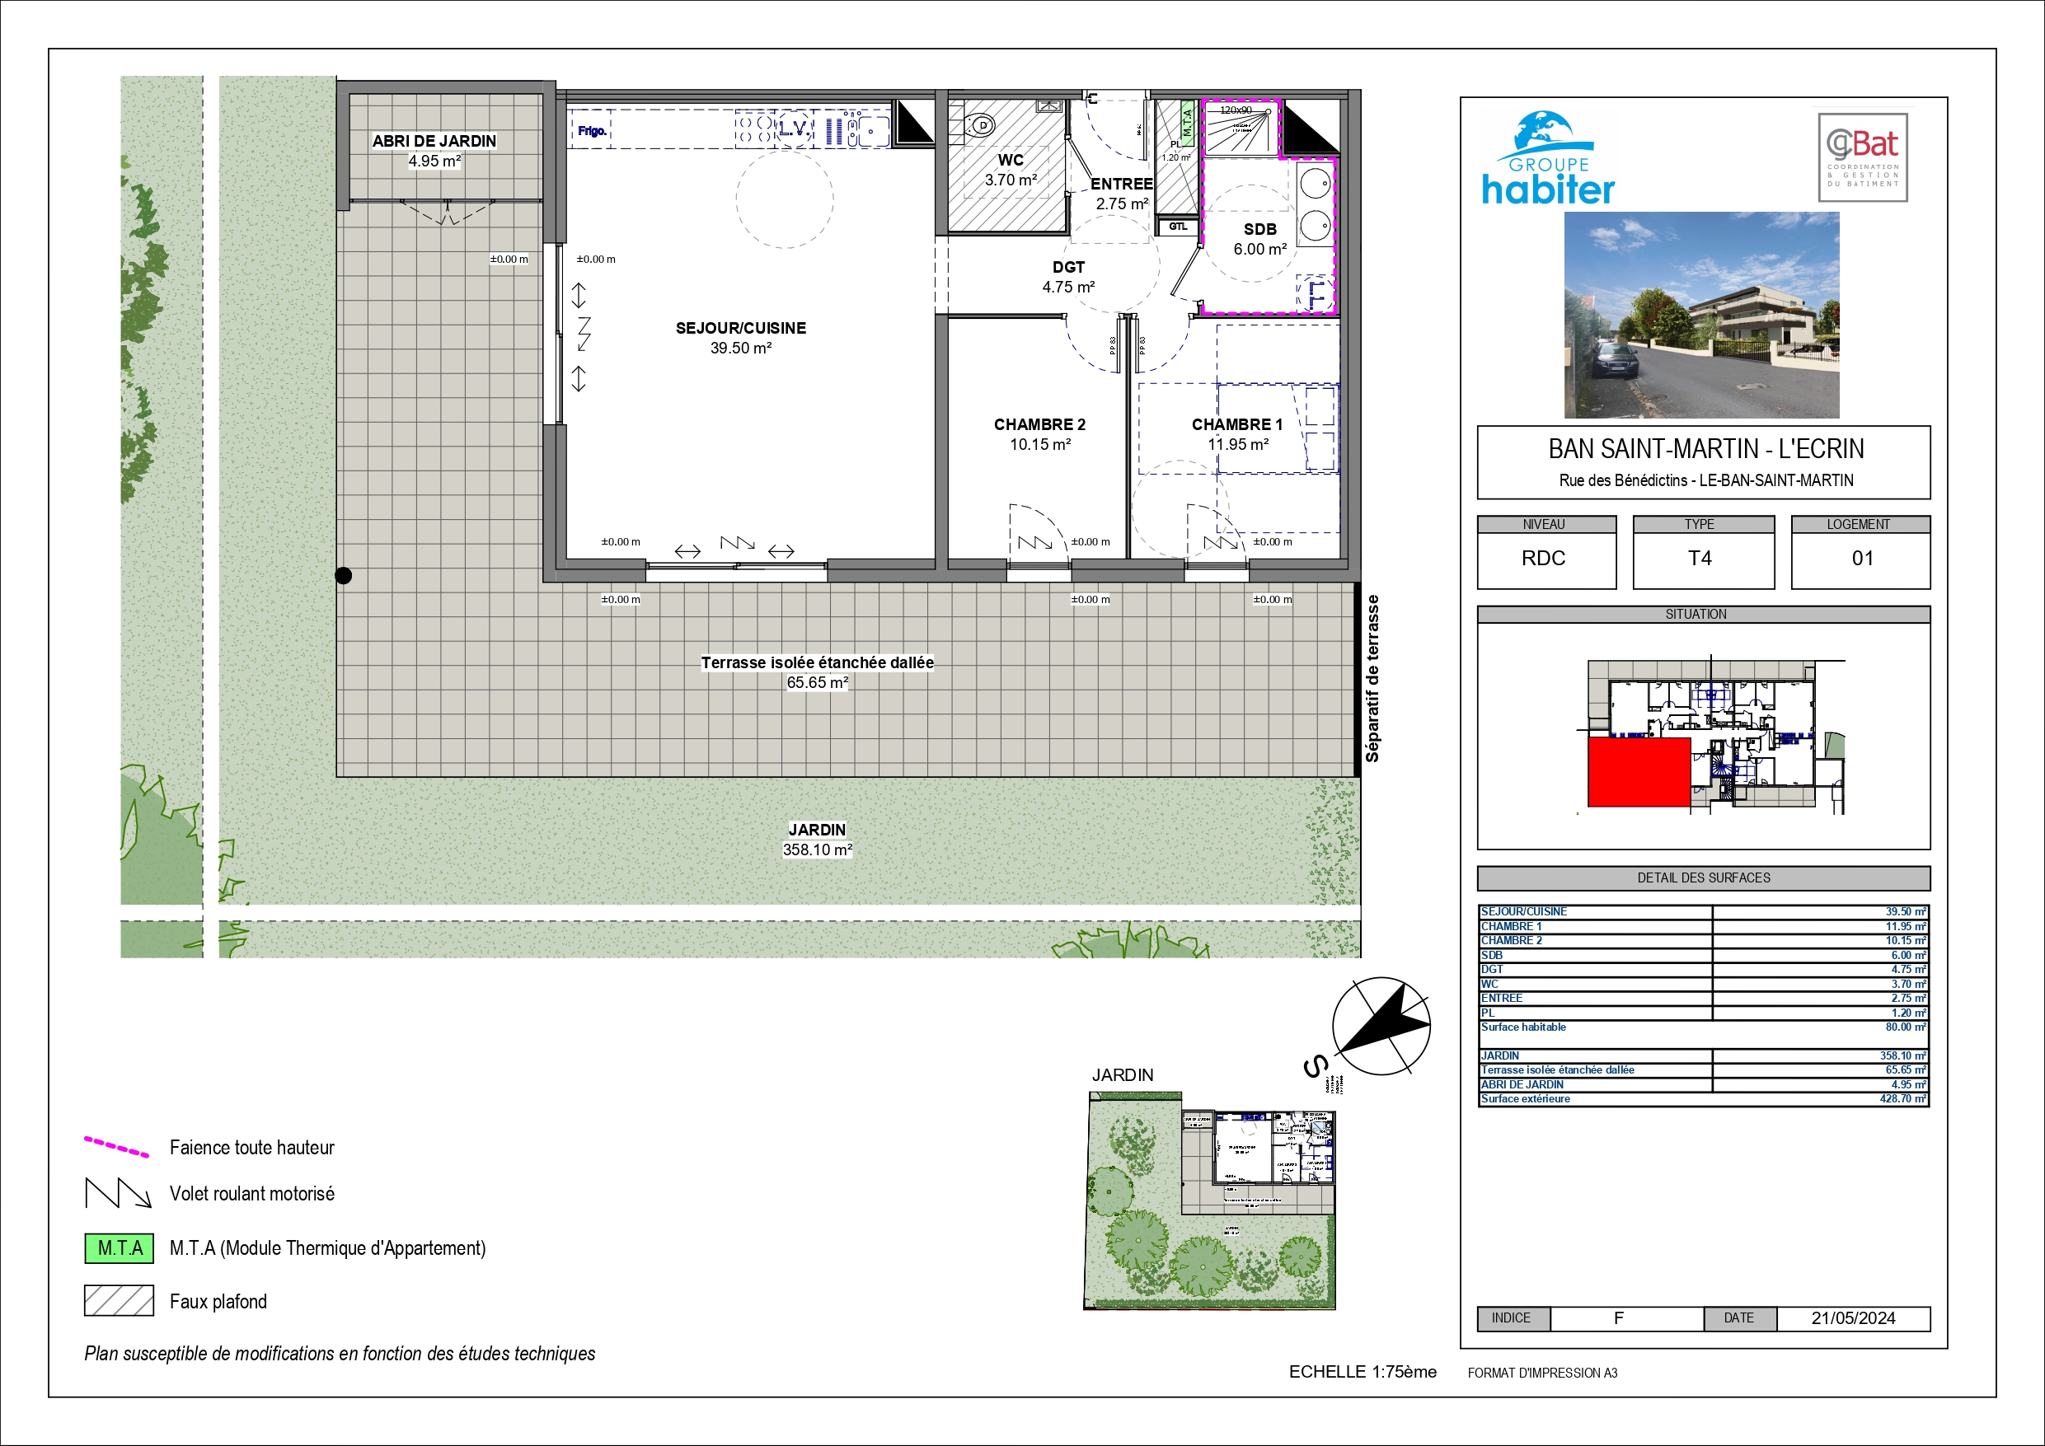
Task: Click the T4 value under TYPE
Action: tap(1700, 559)
